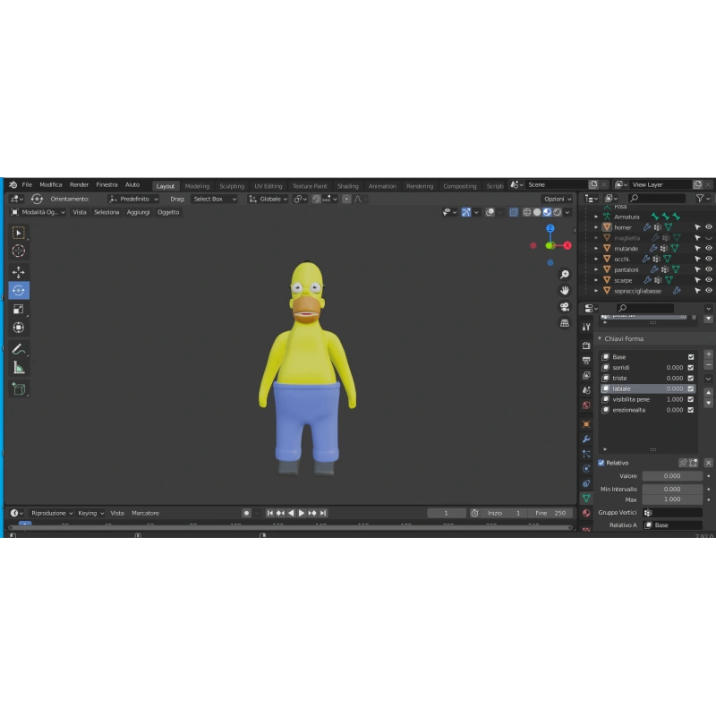The image size is (716, 716).
Task: Toggle selectability arrow for occhi. object
Action: click(x=697, y=259)
